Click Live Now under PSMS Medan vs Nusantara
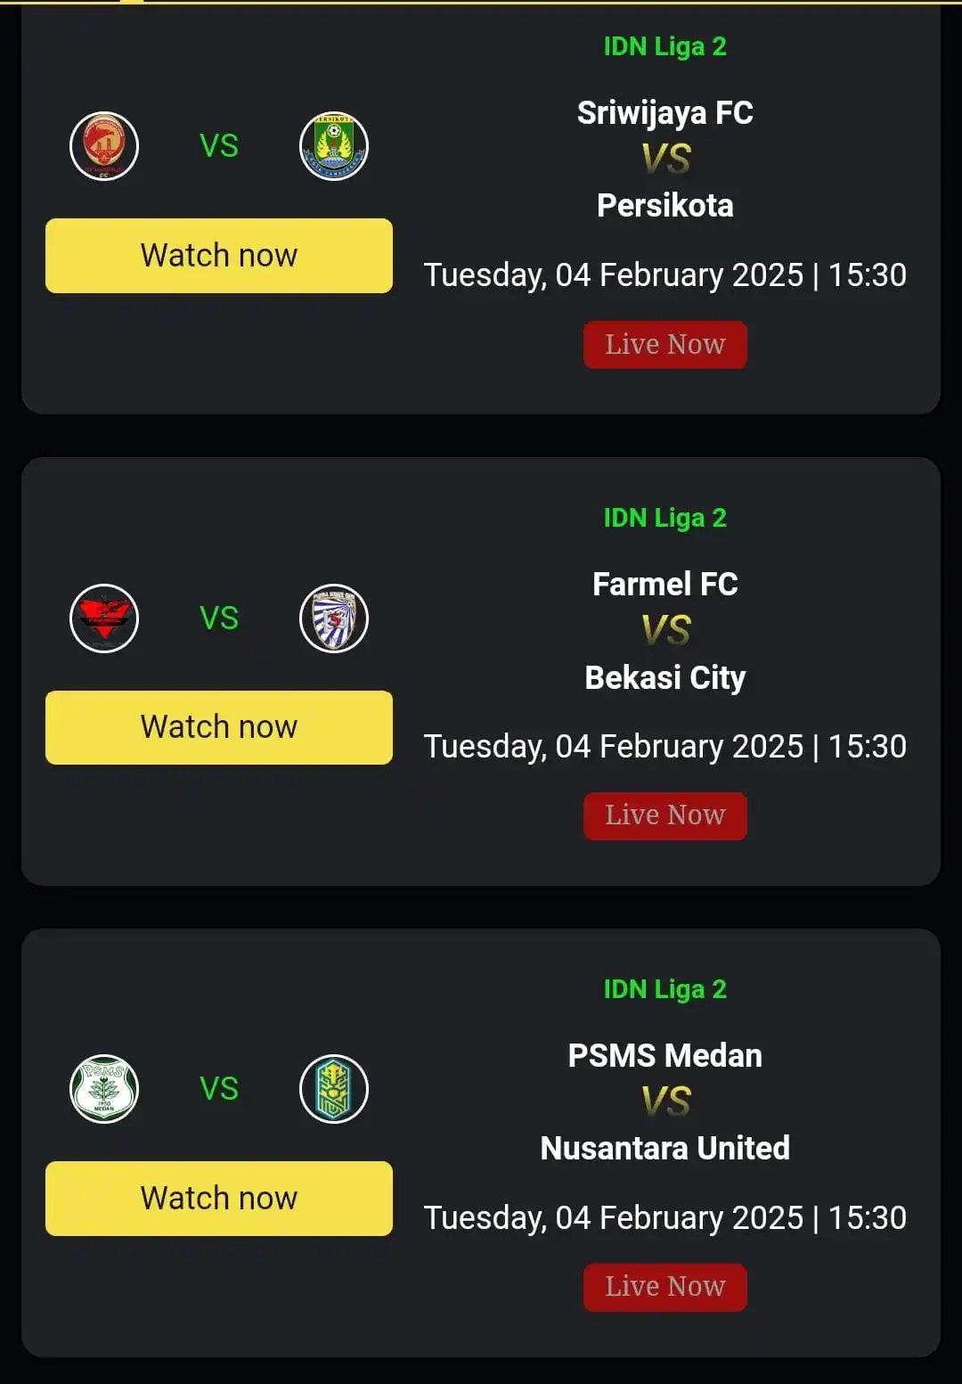This screenshot has height=1384, width=962. (x=665, y=1287)
